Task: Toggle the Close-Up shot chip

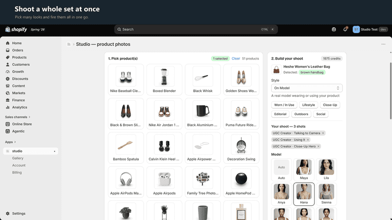Action: tap(330, 105)
